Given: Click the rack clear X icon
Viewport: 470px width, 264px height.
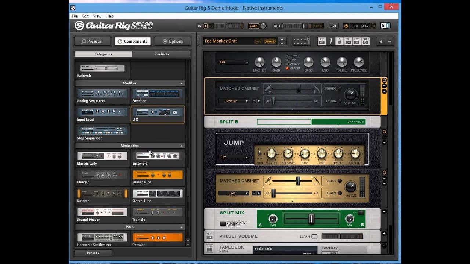Looking at the screenshot, I should coord(381,41).
